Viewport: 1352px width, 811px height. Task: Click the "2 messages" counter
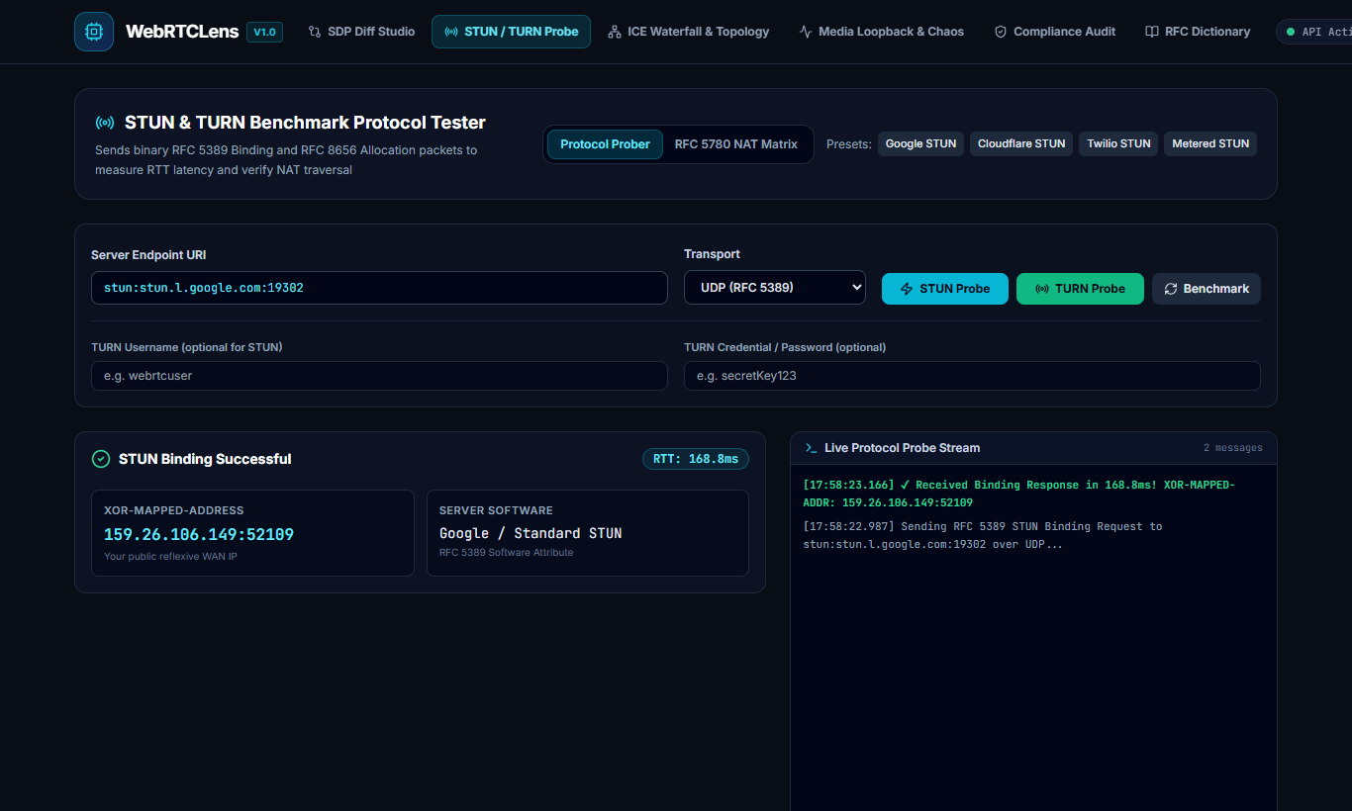point(1233,448)
